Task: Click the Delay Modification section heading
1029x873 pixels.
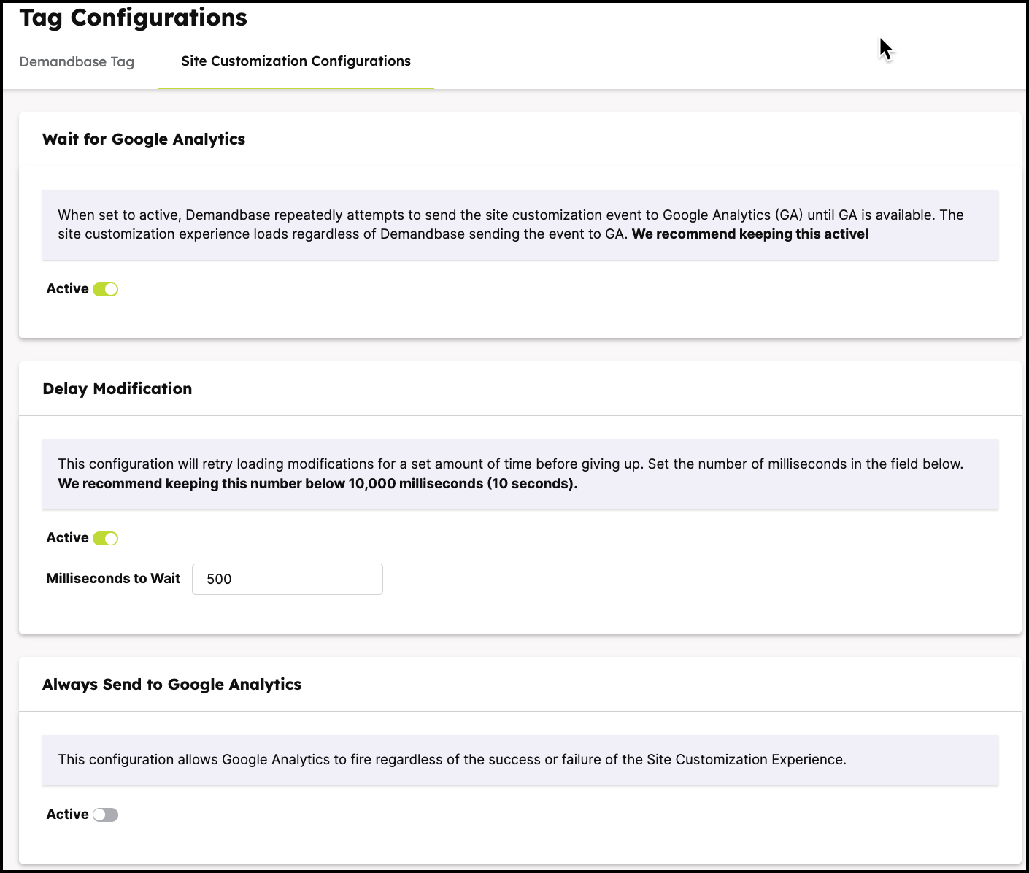Action: [117, 389]
